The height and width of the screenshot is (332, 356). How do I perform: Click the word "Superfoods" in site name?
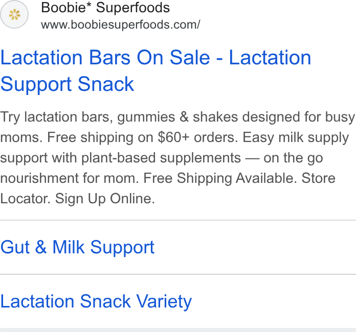tap(133, 8)
